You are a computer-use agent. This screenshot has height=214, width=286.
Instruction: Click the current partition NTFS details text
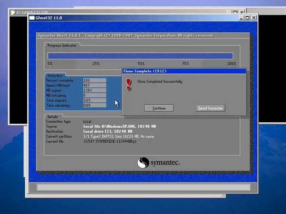[x=119, y=136]
